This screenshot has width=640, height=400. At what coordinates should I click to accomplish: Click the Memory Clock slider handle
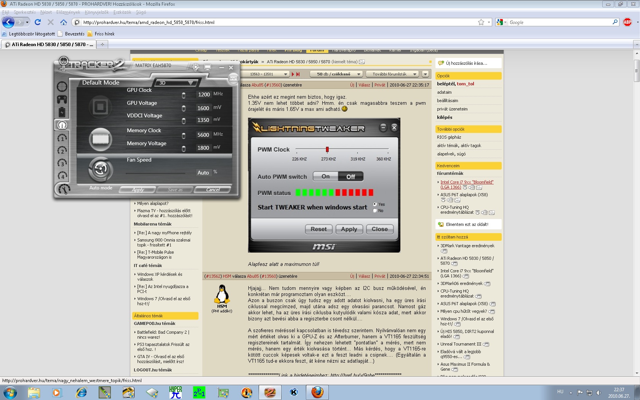(184, 136)
